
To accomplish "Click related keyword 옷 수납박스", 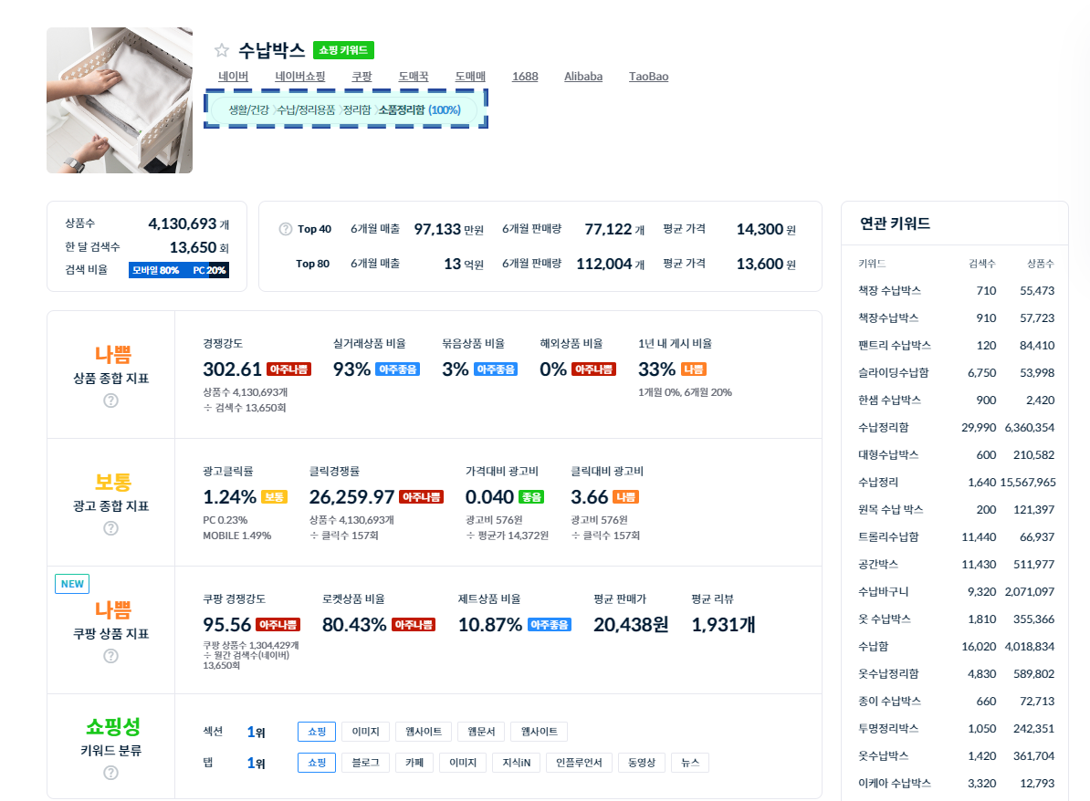I will pyautogui.click(x=885, y=619).
